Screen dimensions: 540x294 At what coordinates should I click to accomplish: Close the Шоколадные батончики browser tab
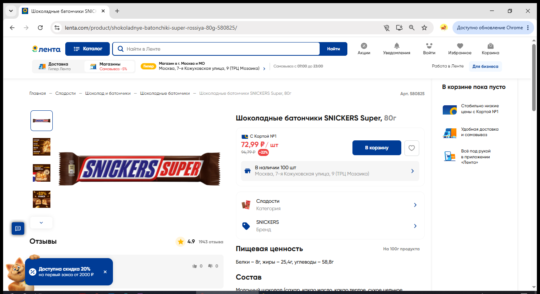103,11
